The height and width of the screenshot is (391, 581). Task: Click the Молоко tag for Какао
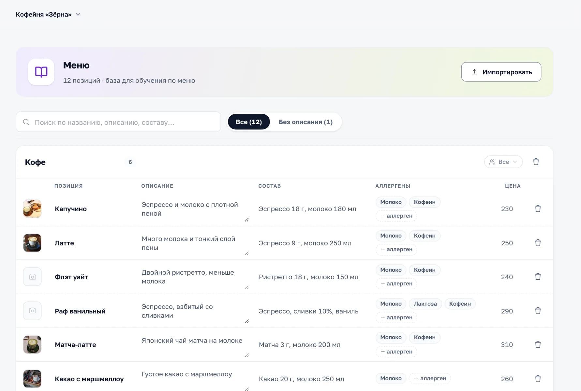pos(391,378)
